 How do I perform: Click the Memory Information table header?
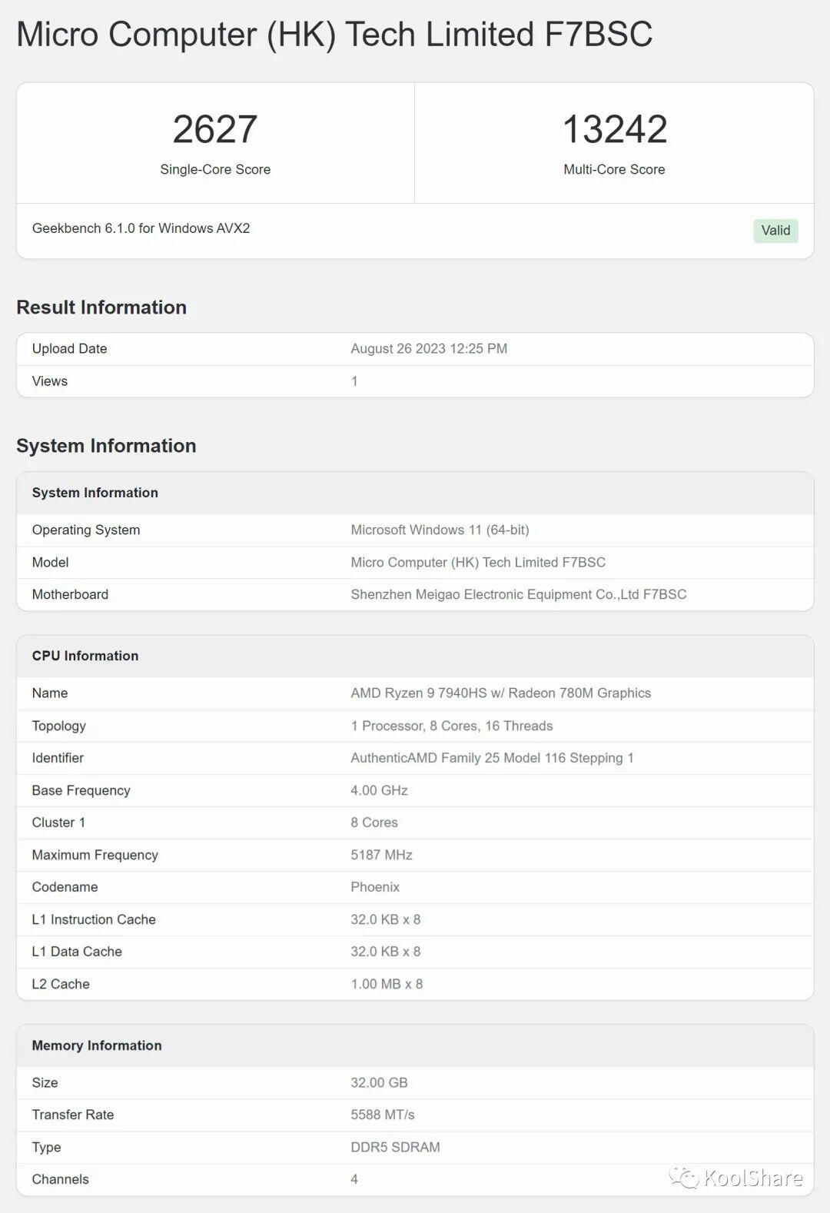pos(96,1045)
